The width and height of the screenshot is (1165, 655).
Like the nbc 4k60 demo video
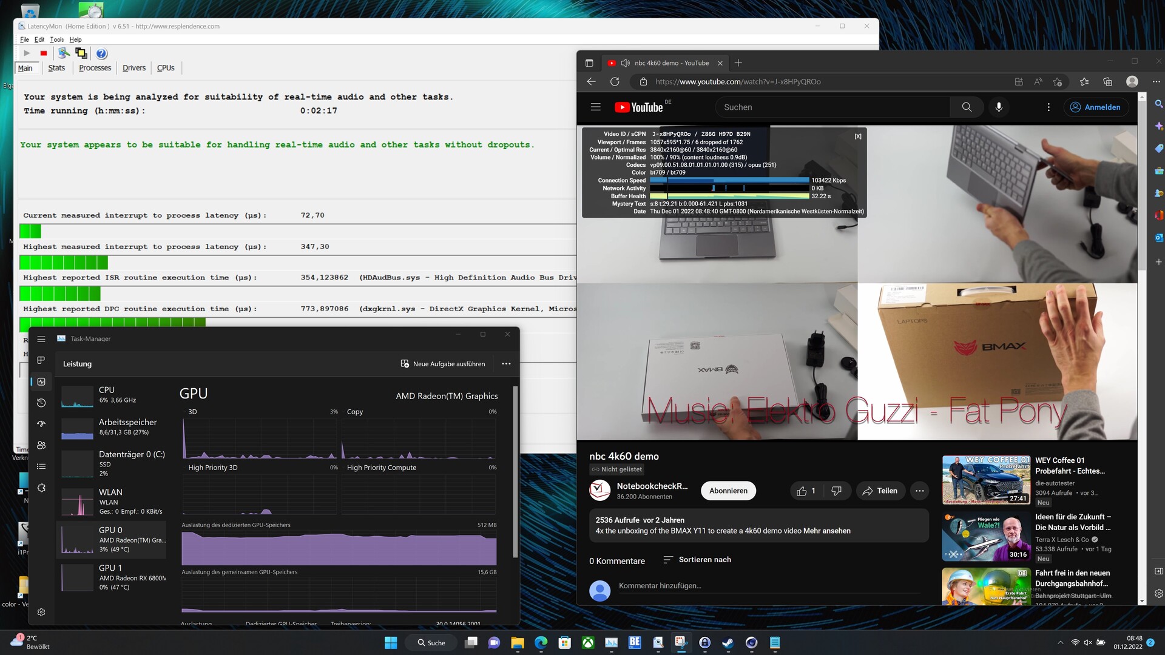(806, 491)
